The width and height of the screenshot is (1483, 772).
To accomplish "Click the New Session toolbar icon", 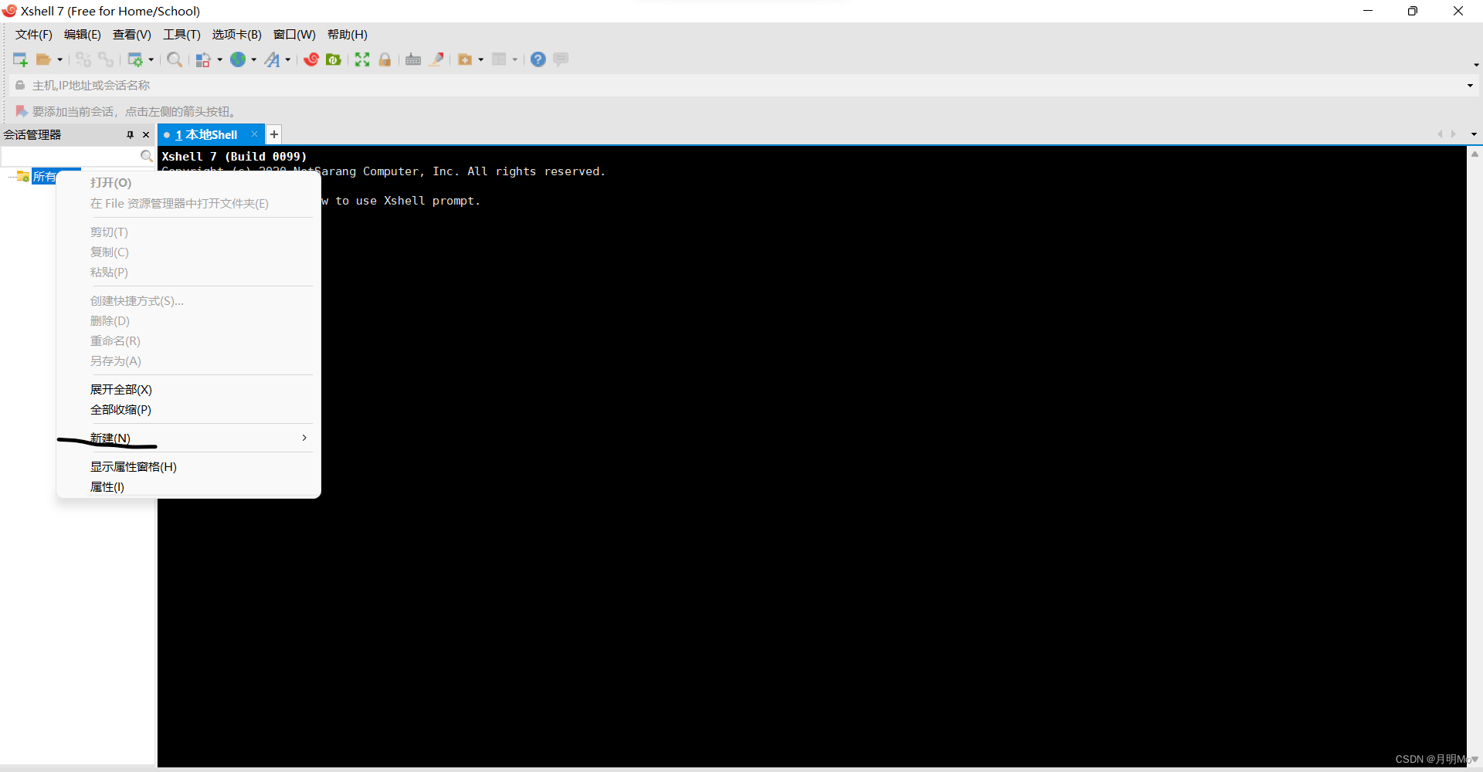I will point(21,59).
